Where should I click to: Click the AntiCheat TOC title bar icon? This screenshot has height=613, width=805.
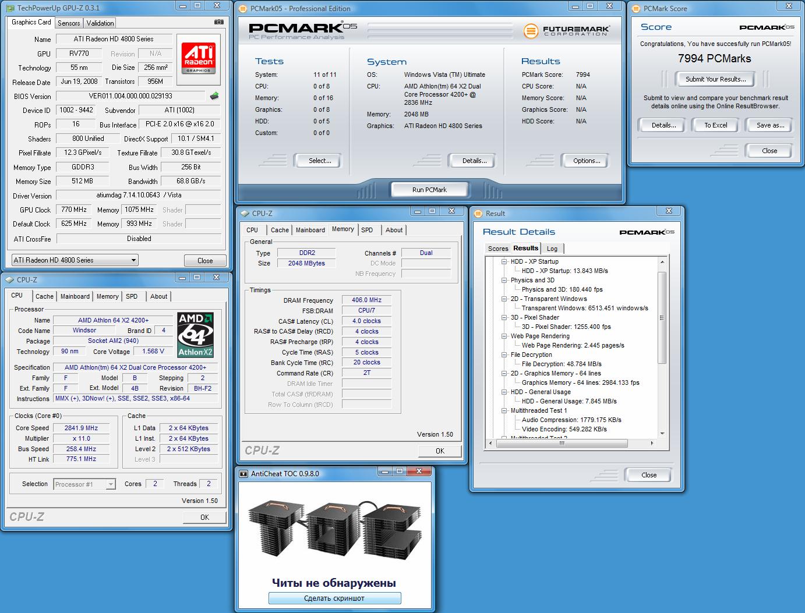(x=244, y=473)
